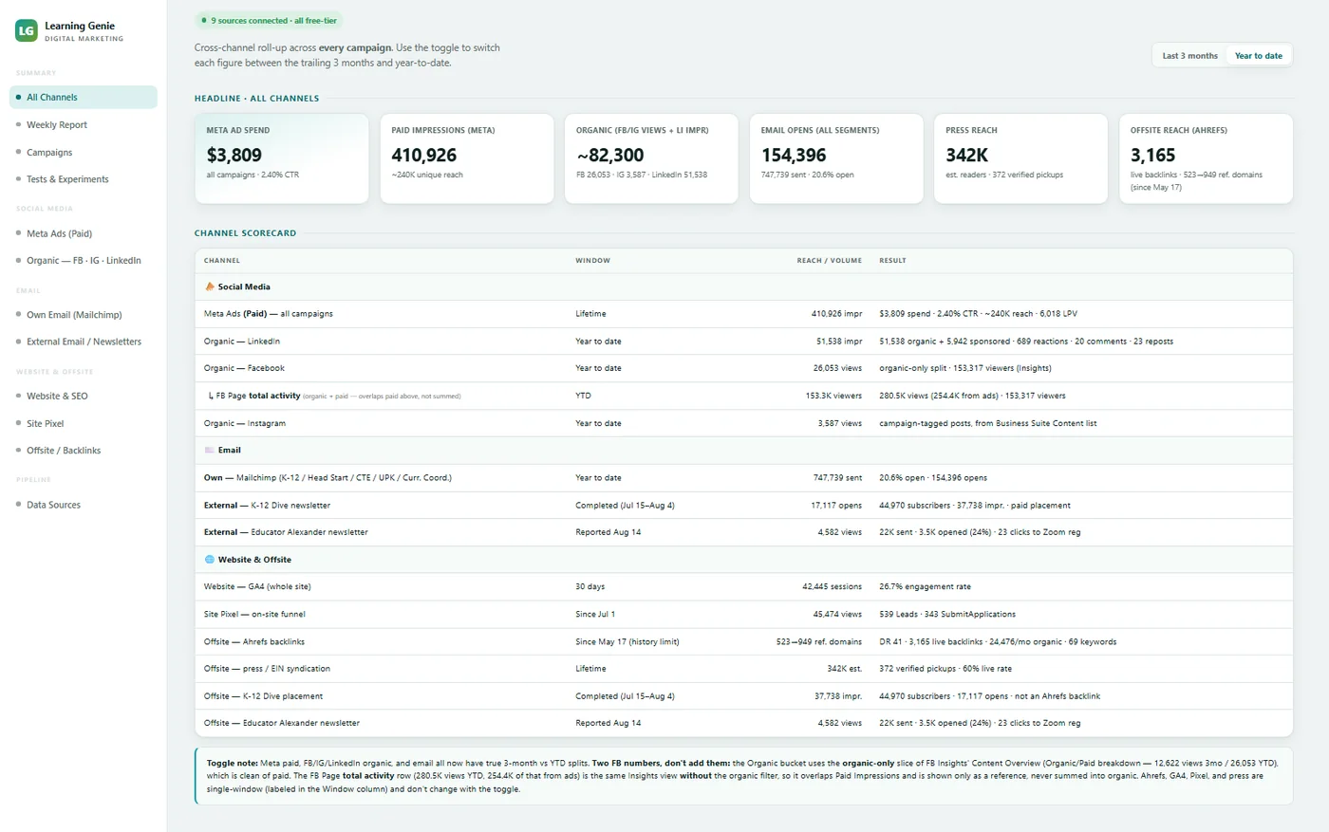Click the Offsite — Ahrefs backlinks row

[744, 642]
